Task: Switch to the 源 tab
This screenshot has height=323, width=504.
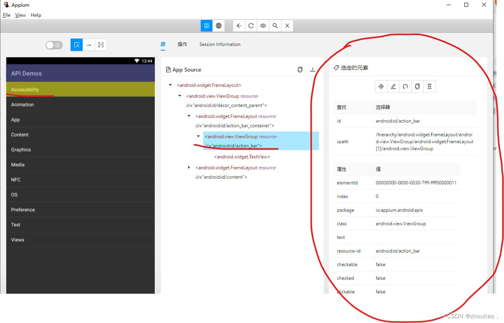Action: tap(163, 44)
